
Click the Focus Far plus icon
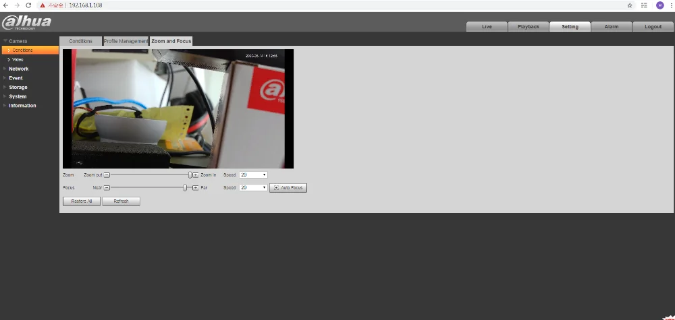[x=196, y=188]
